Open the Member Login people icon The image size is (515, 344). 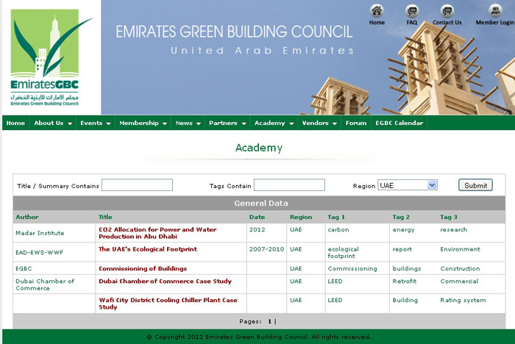pos(495,10)
